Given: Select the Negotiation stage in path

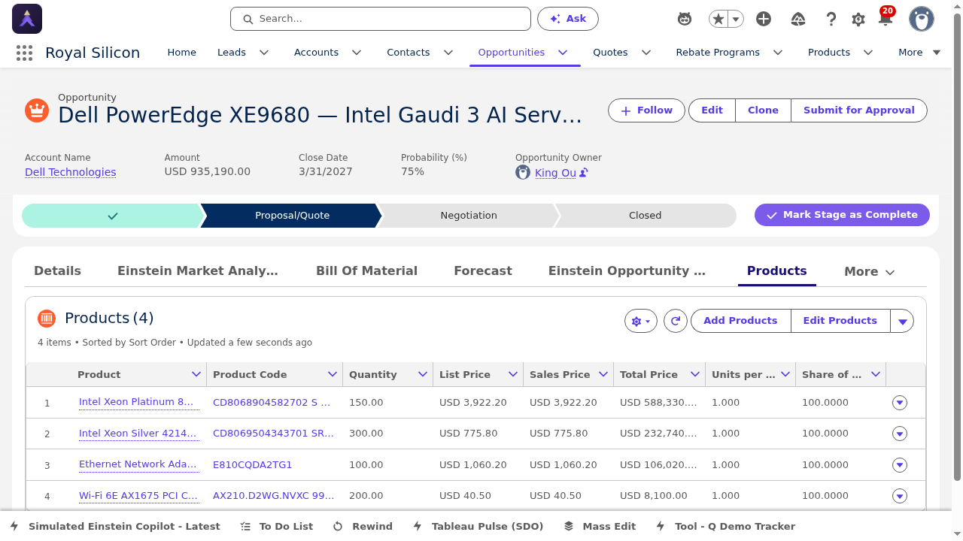Looking at the screenshot, I should click(x=469, y=216).
